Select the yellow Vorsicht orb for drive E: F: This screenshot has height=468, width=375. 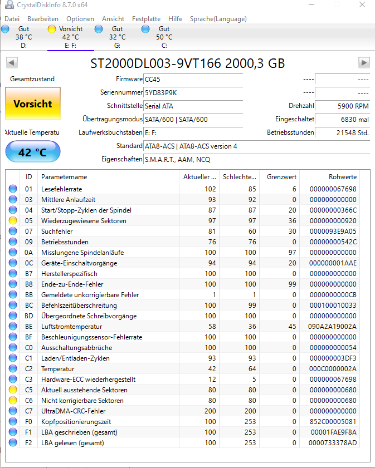point(52,29)
